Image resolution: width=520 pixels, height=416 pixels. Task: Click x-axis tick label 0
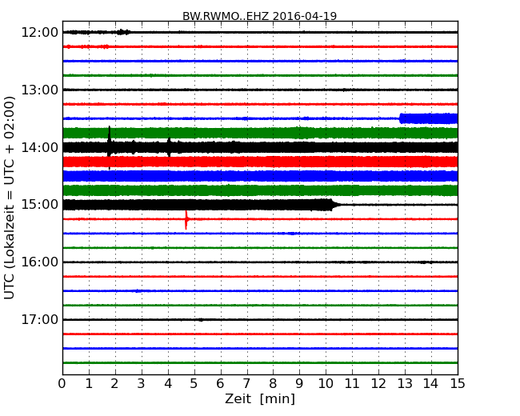click(x=62, y=384)
